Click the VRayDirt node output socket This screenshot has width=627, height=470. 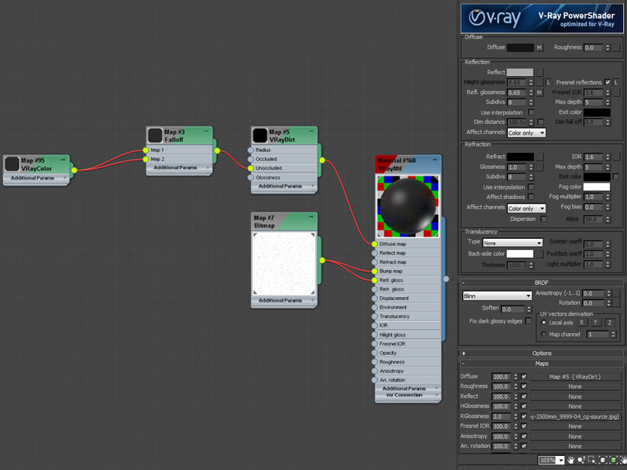(x=322, y=161)
